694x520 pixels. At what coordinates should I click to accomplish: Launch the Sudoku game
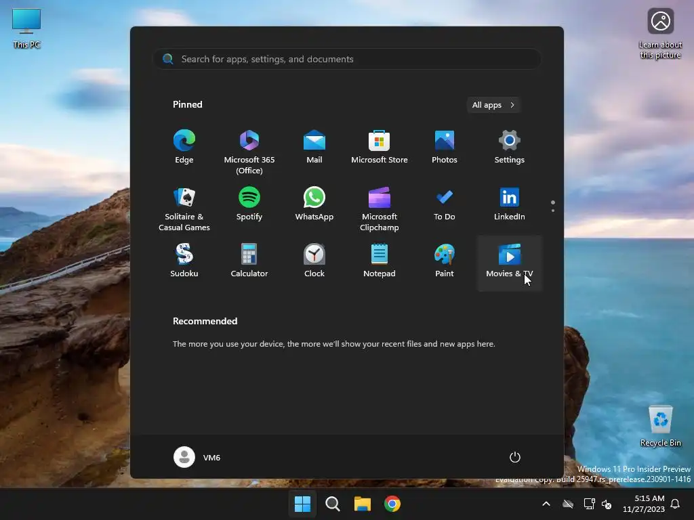tap(184, 261)
